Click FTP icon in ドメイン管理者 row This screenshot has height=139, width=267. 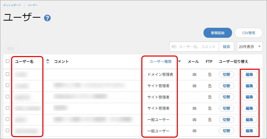(210, 75)
